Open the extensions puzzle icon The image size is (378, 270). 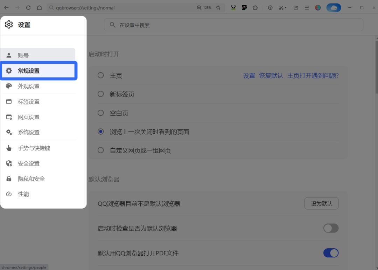(x=255, y=8)
